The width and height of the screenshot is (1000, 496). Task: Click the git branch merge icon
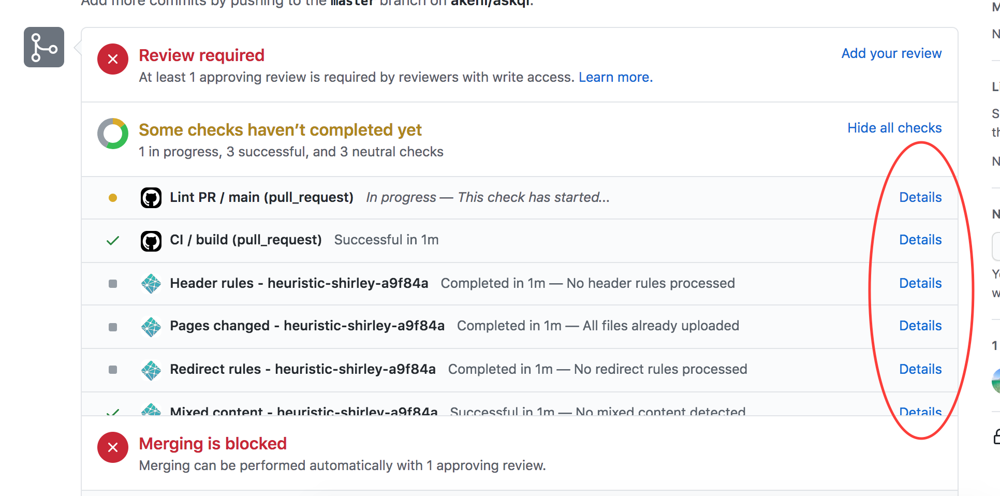43,47
